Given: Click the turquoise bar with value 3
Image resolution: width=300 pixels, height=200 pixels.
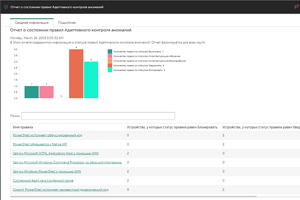Looking at the screenshot, I should tap(91, 80).
